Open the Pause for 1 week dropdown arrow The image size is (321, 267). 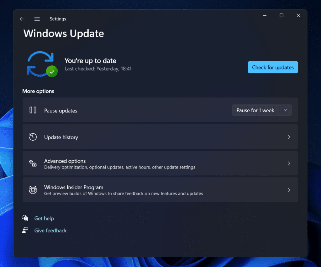point(285,110)
